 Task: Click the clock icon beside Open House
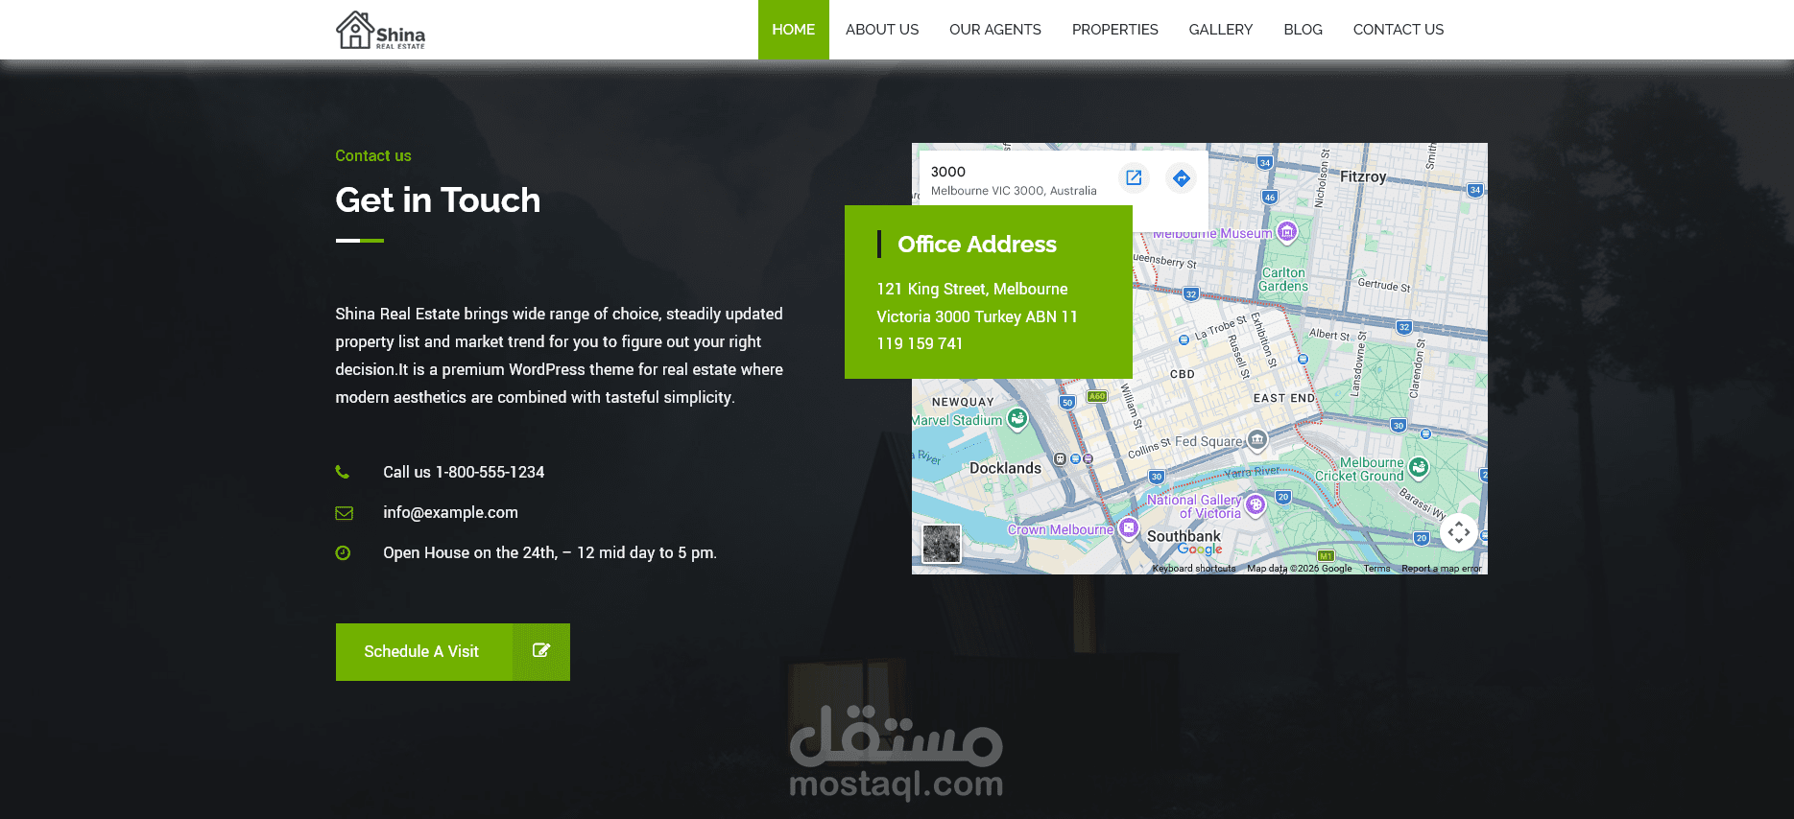[x=343, y=553]
